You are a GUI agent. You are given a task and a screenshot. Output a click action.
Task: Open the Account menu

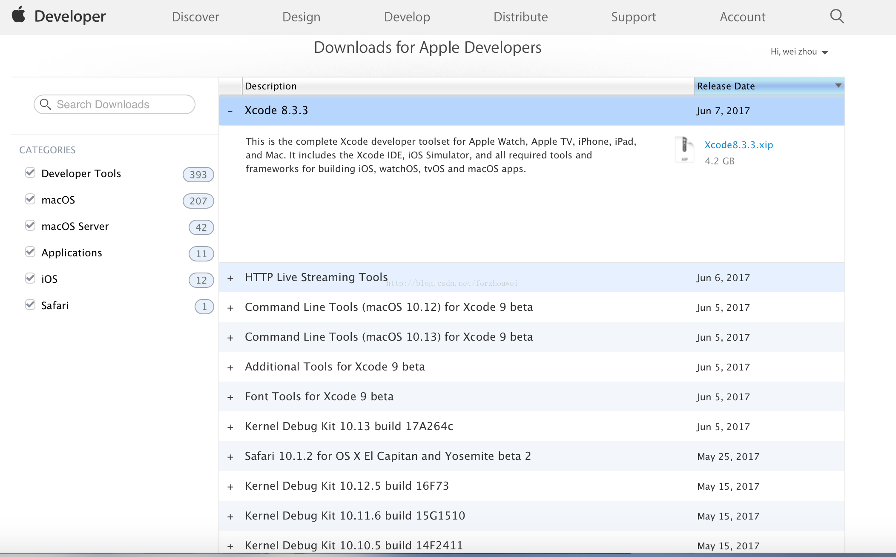(743, 17)
